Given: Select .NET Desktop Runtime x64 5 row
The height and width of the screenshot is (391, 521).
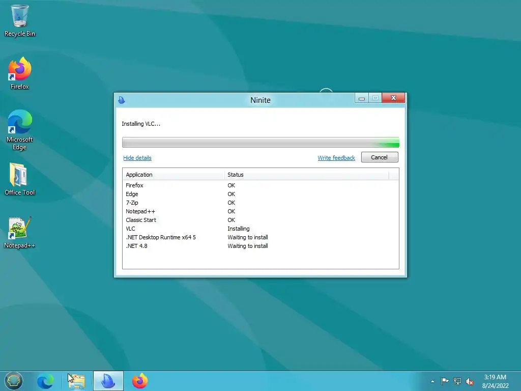Looking at the screenshot, I should (x=260, y=237).
